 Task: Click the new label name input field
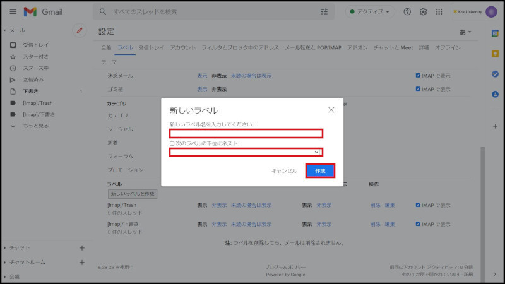click(x=246, y=133)
